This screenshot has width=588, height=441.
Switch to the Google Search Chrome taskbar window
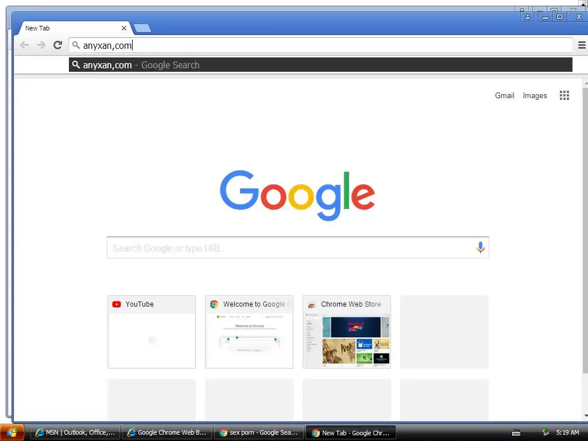pos(259,433)
